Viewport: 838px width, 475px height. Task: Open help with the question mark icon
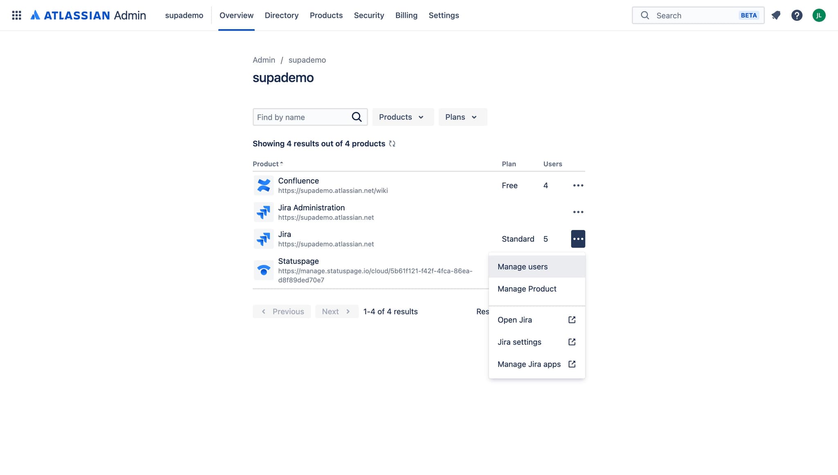point(797,15)
